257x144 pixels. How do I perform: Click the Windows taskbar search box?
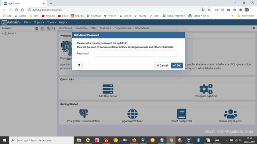[41, 140]
